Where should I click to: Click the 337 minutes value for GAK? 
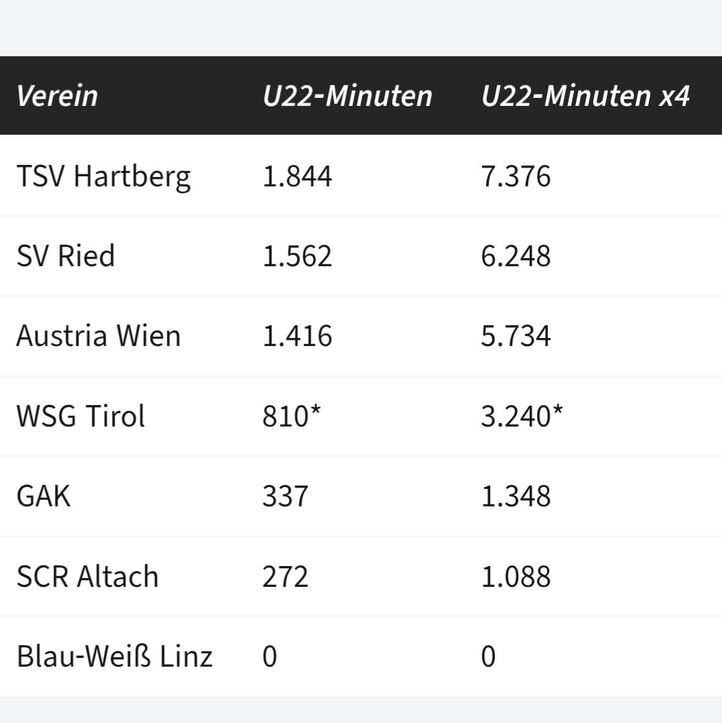click(285, 497)
